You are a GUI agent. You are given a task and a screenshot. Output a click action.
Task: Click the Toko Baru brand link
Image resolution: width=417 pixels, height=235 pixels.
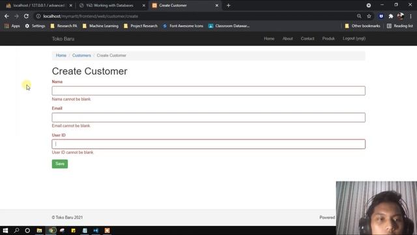[63, 39]
